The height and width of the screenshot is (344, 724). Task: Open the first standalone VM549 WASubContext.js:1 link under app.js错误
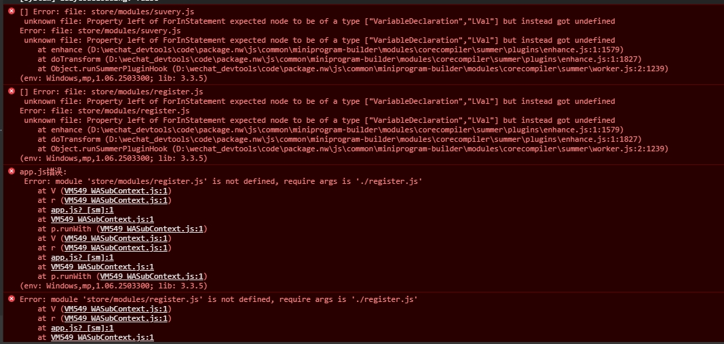click(102, 219)
